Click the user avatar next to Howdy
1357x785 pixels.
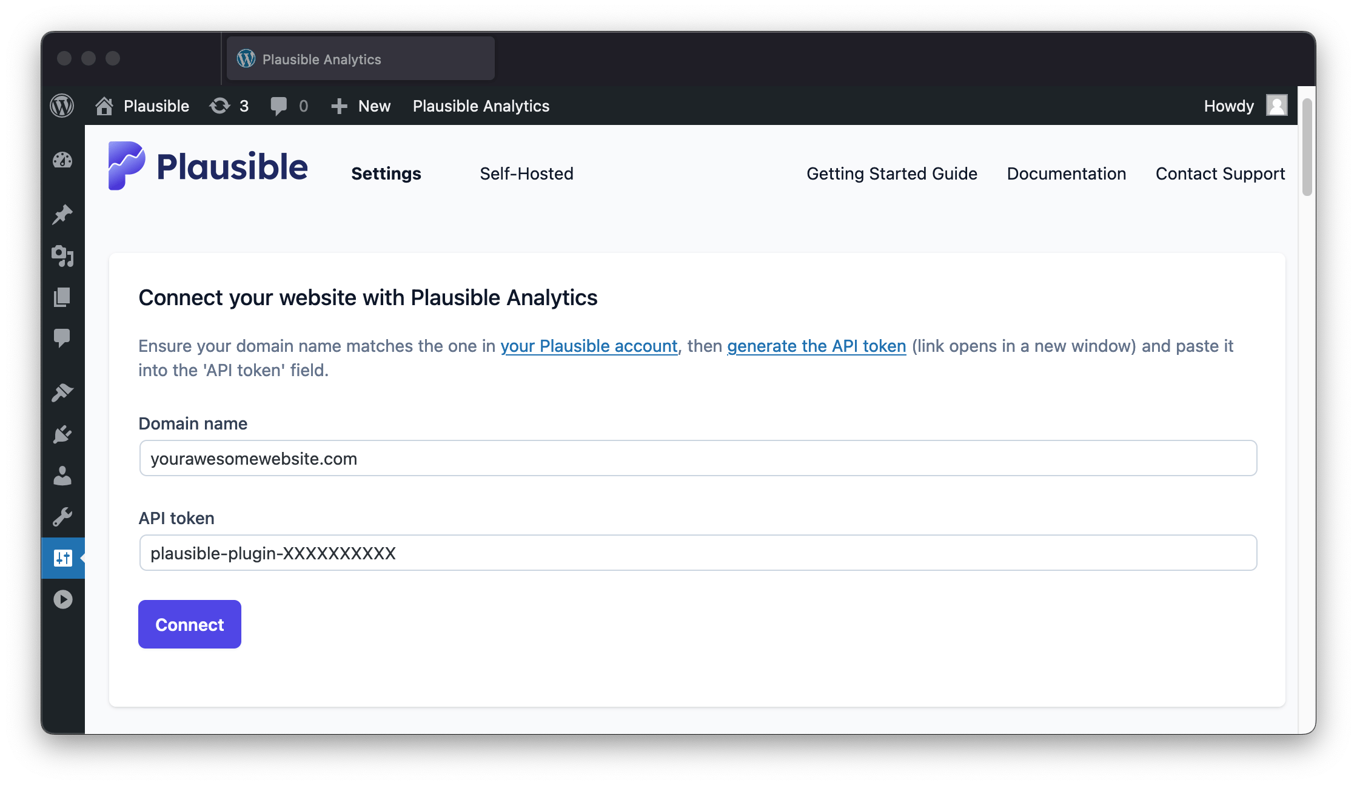pos(1277,106)
